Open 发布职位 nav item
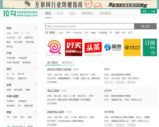This screenshot has width=159, height=127. (x=105, y=13)
